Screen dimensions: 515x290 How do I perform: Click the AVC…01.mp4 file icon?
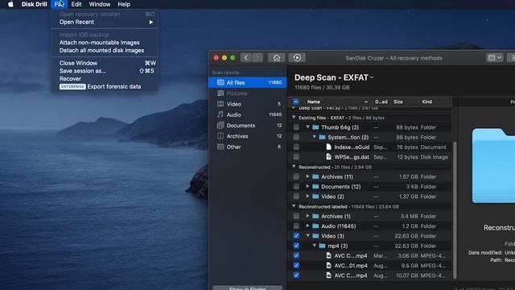tap(328, 265)
